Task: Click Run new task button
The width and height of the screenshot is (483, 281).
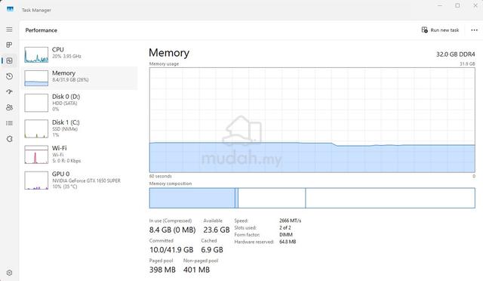Action: click(x=440, y=30)
